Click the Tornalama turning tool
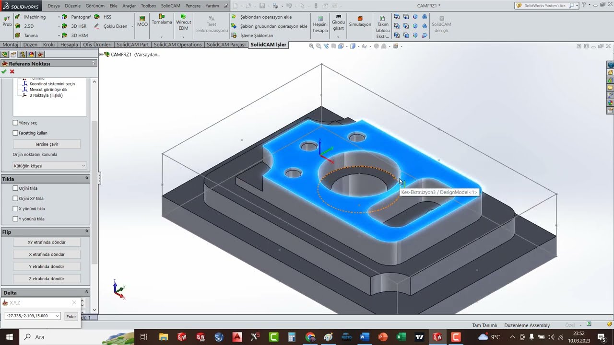The height and width of the screenshot is (345, 614). point(162,19)
